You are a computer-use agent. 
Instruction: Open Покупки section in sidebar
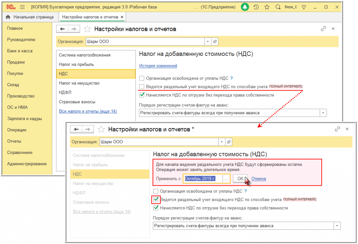click(15, 74)
